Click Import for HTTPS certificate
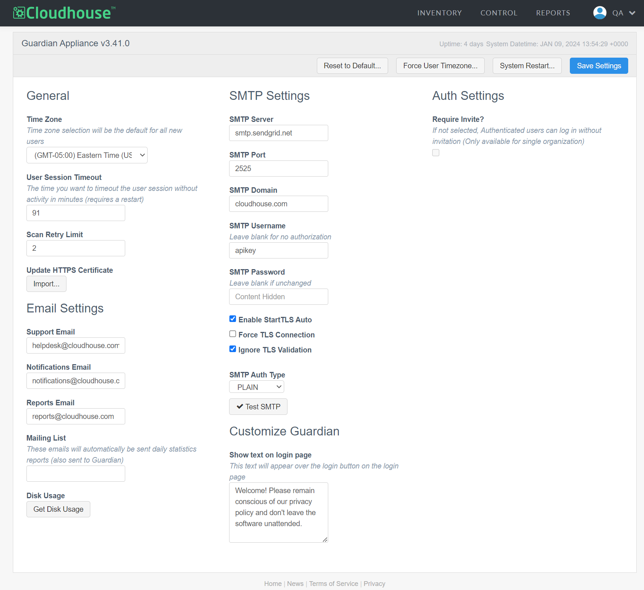 [46, 284]
